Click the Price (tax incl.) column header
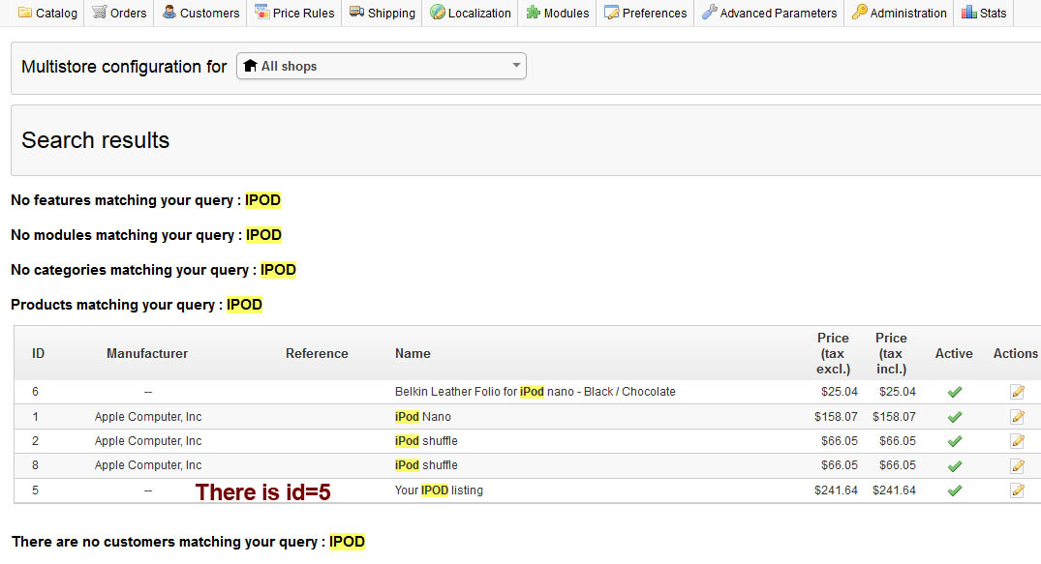 [891, 354]
